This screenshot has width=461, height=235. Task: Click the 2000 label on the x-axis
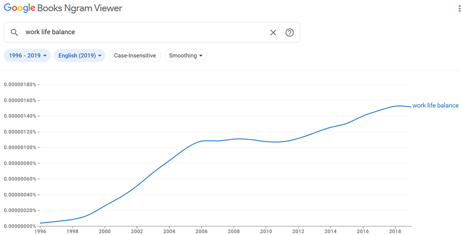(104, 231)
